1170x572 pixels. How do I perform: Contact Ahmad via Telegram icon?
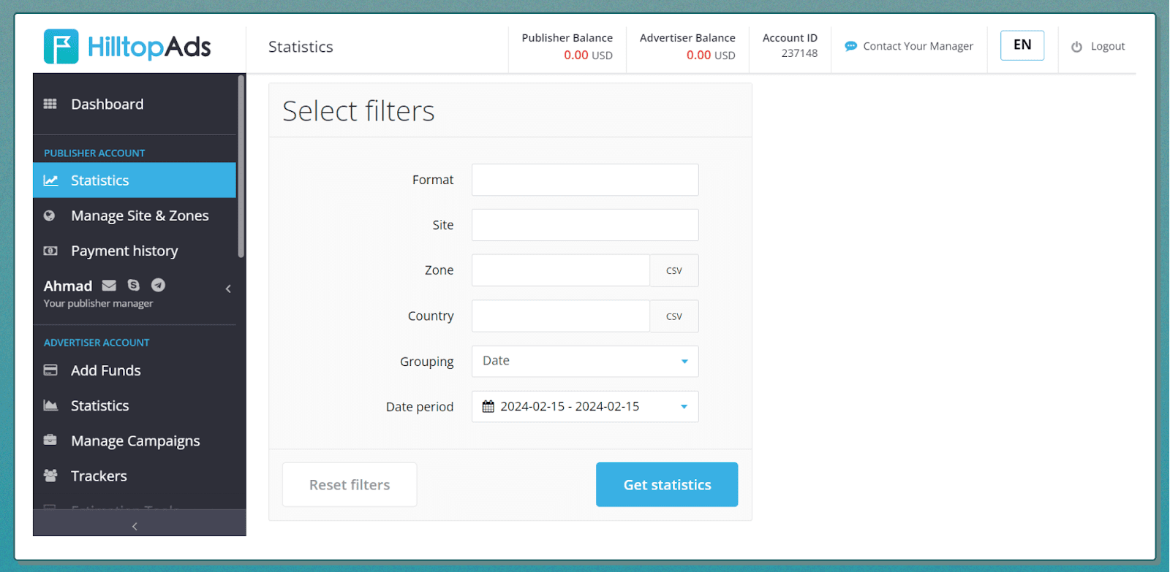pos(158,285)
